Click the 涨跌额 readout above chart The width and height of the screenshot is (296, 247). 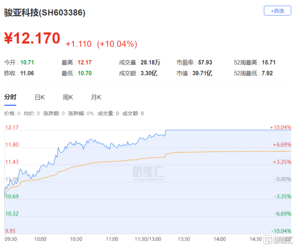tap(54, 113)
